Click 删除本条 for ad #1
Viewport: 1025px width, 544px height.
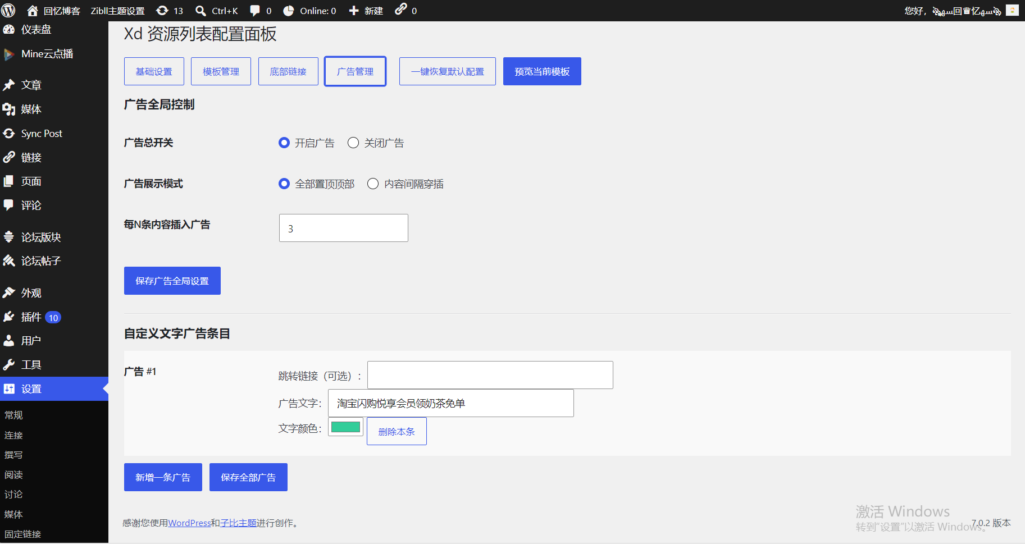(x=397, y=431)
